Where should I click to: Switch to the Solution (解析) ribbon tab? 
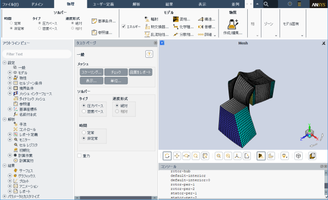[x=136, y=4]
